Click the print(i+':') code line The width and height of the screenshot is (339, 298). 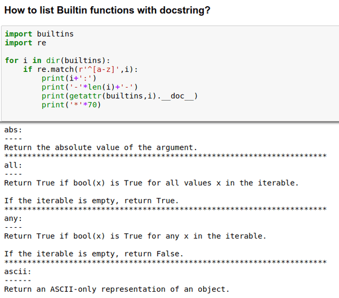(69, 78)
